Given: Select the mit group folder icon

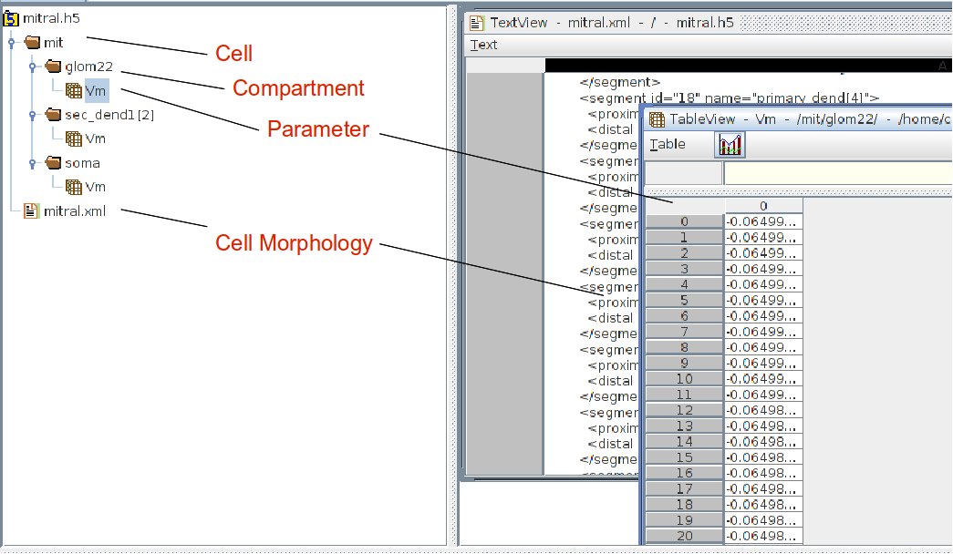Looking at the screenshot, I should point(32,43).
